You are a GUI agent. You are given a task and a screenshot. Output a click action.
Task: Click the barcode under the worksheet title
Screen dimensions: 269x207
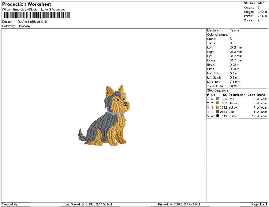point(36,15)
